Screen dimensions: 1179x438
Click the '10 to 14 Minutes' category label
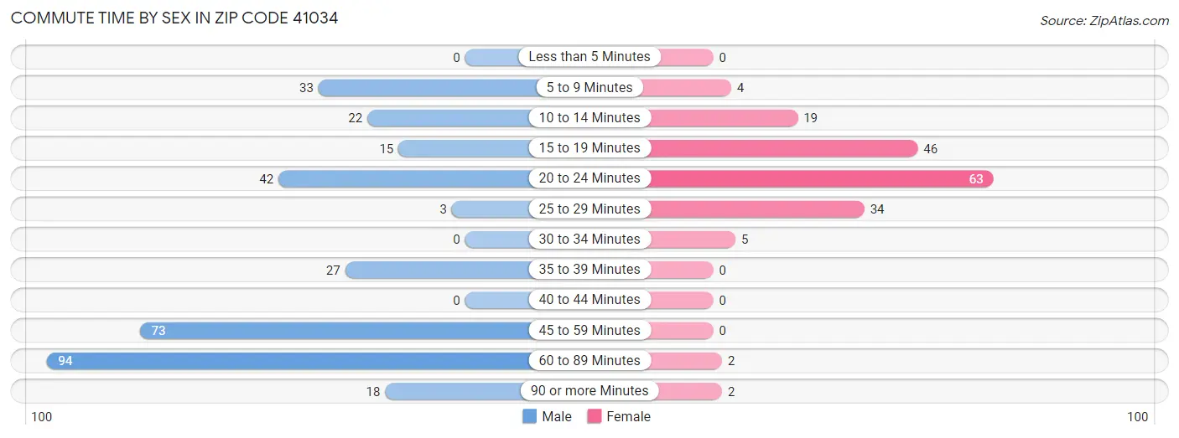coord(589,118)
